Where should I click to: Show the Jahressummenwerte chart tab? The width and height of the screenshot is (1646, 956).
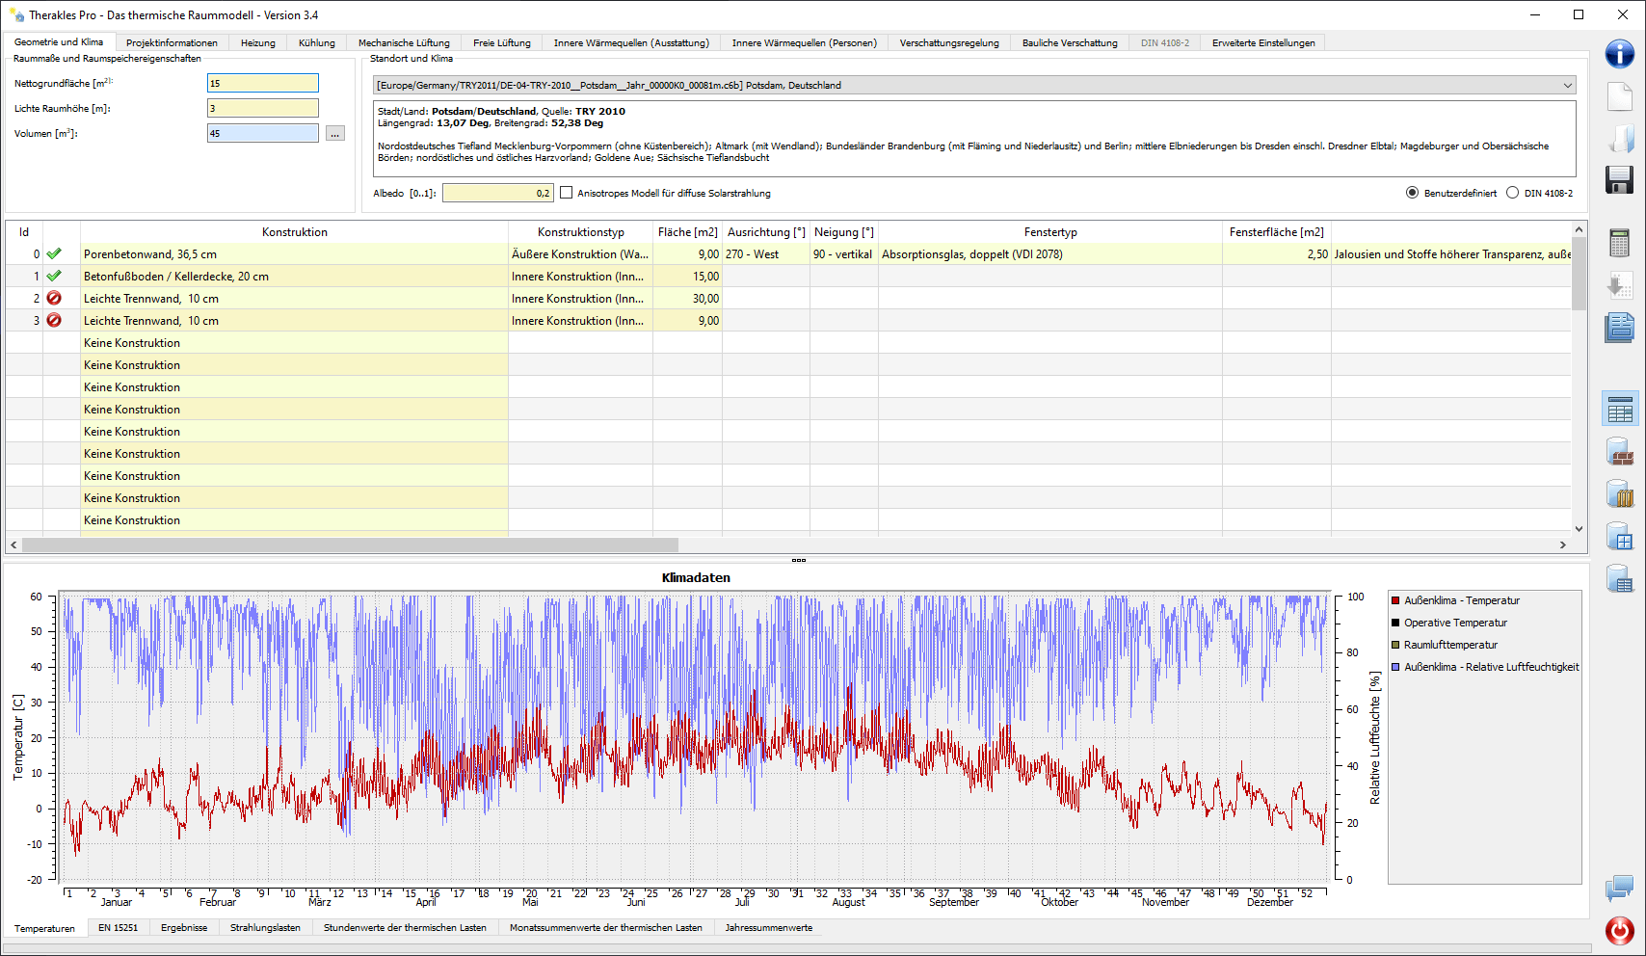tap(768, 928)
